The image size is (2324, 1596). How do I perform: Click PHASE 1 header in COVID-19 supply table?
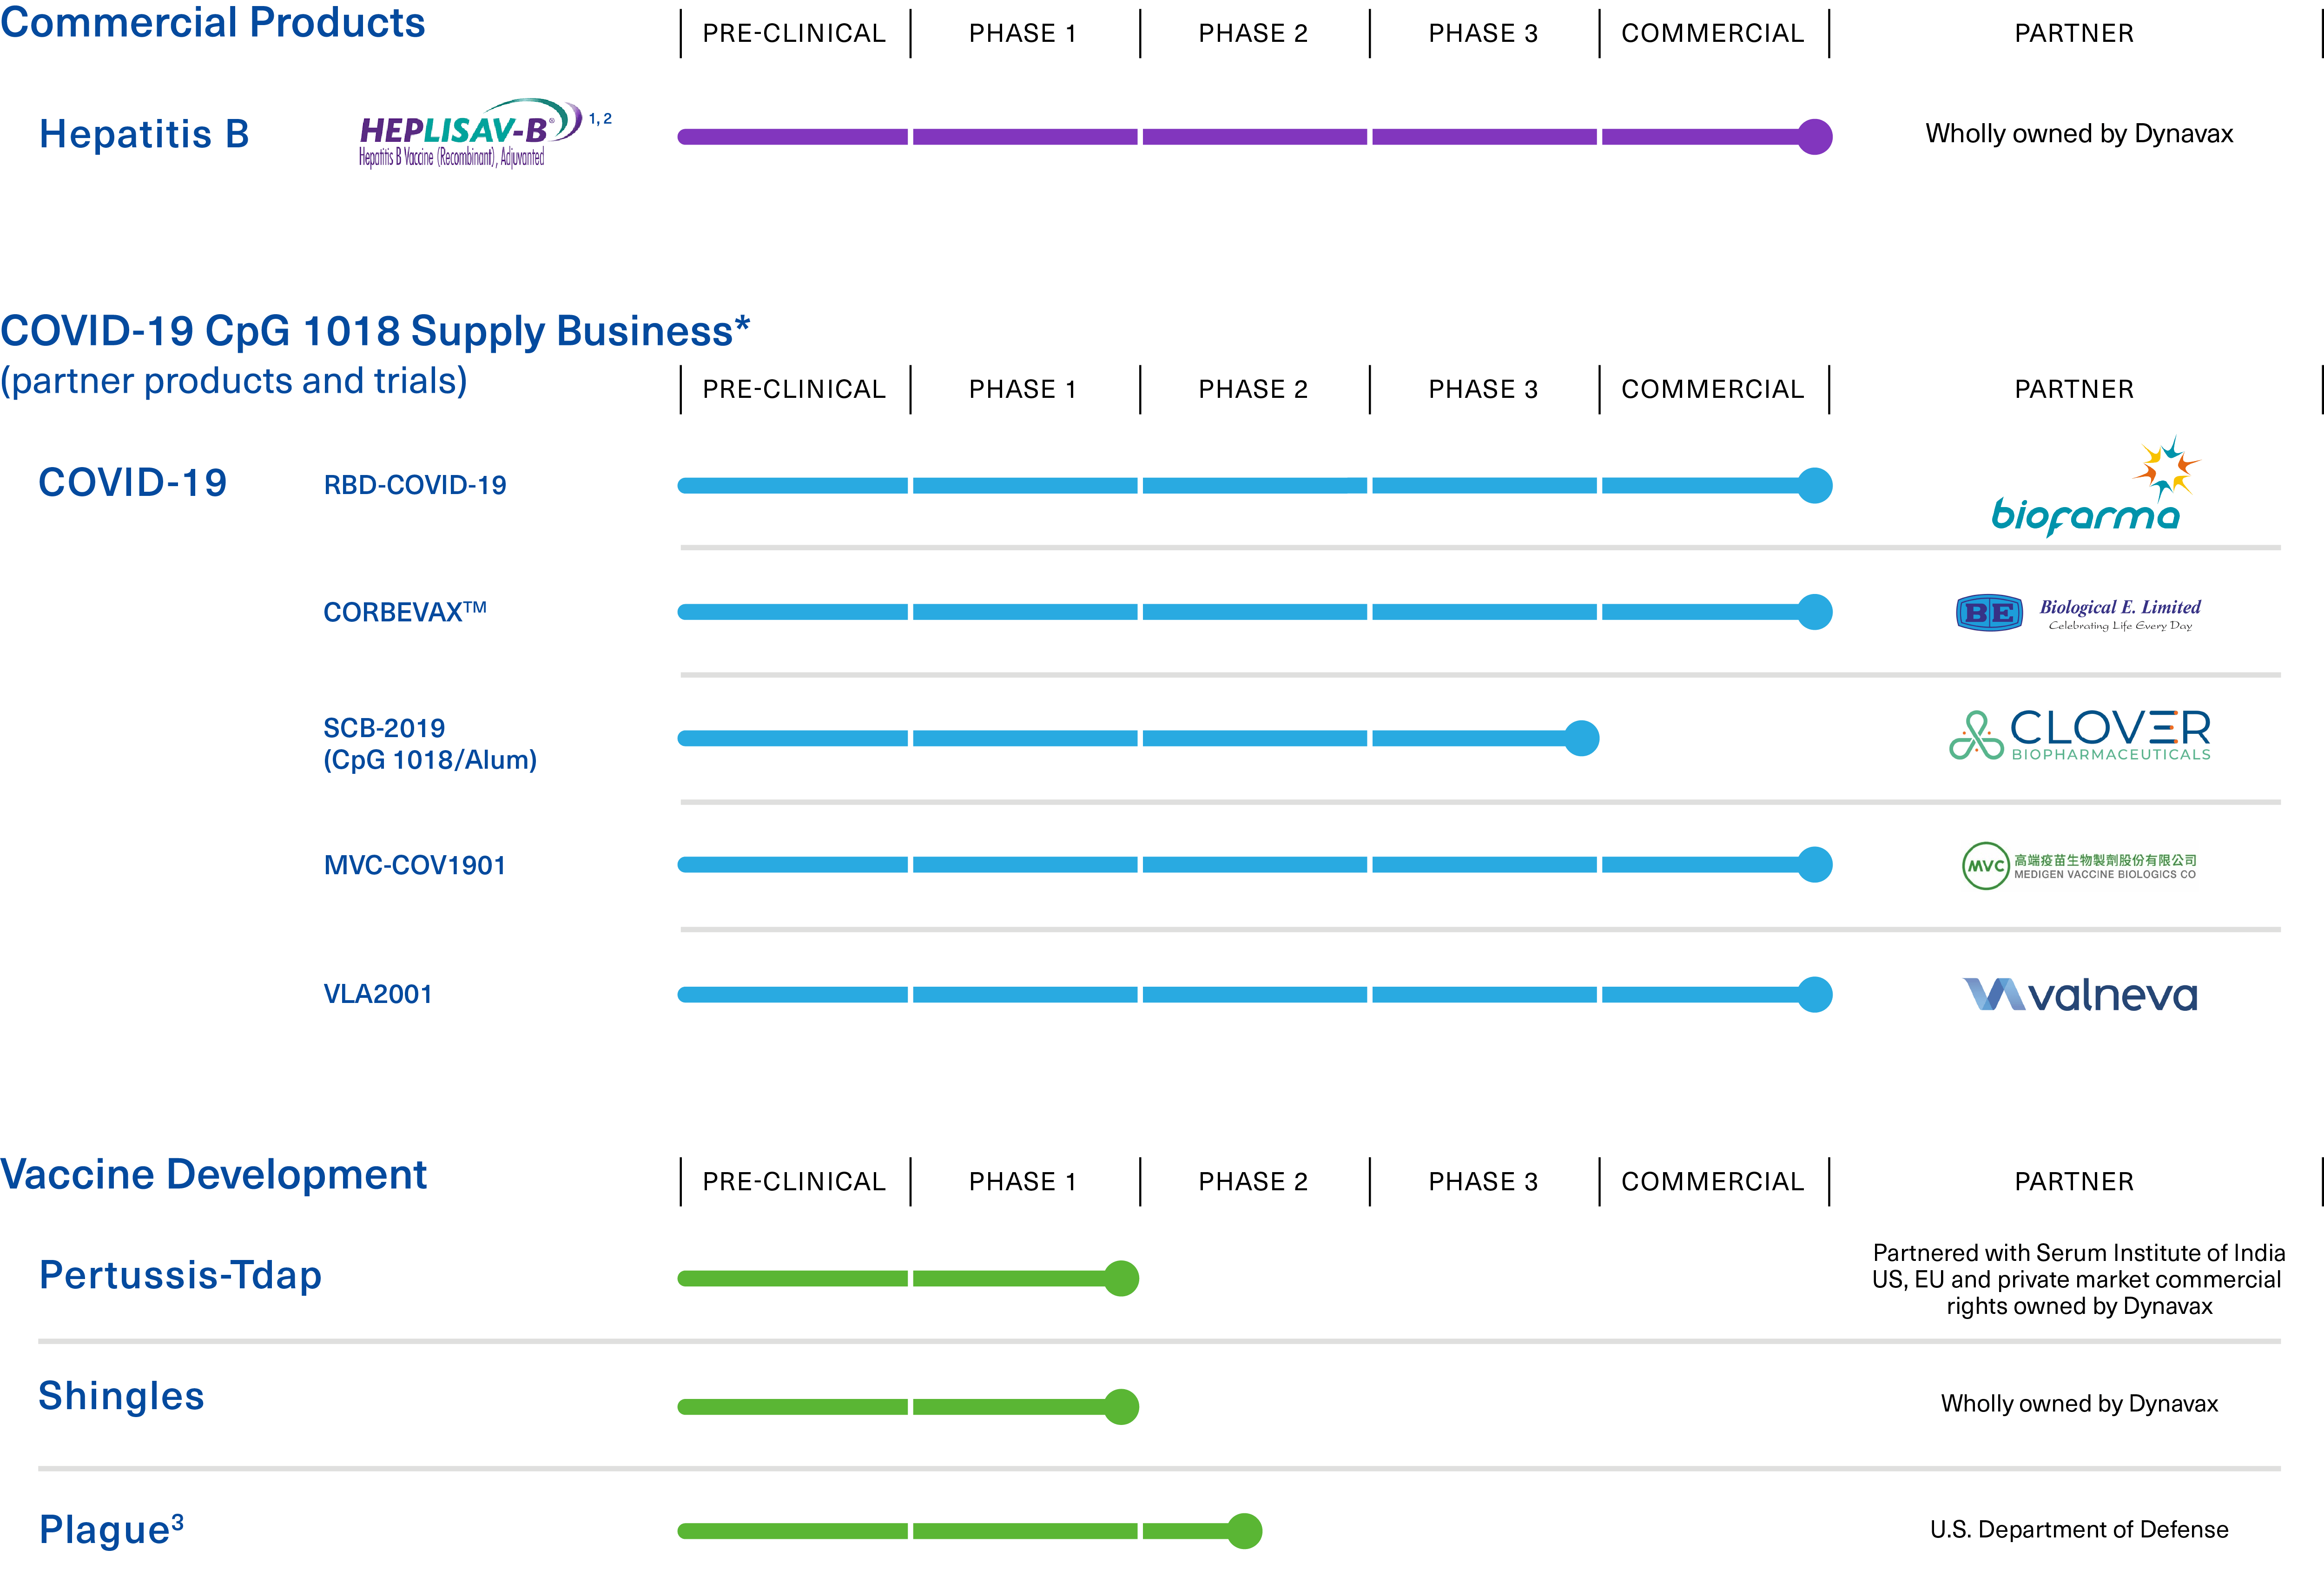pyautogui.click(x=1023, y=390)
